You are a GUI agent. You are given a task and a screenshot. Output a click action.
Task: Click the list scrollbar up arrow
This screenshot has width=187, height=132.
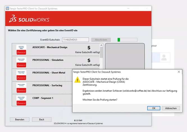101,45
